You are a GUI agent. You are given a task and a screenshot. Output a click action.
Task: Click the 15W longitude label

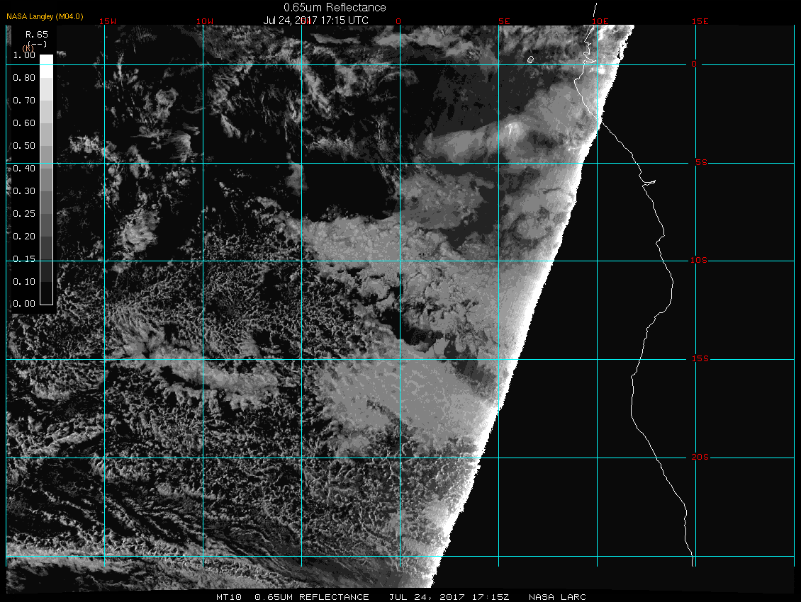(x=108, y=21)
